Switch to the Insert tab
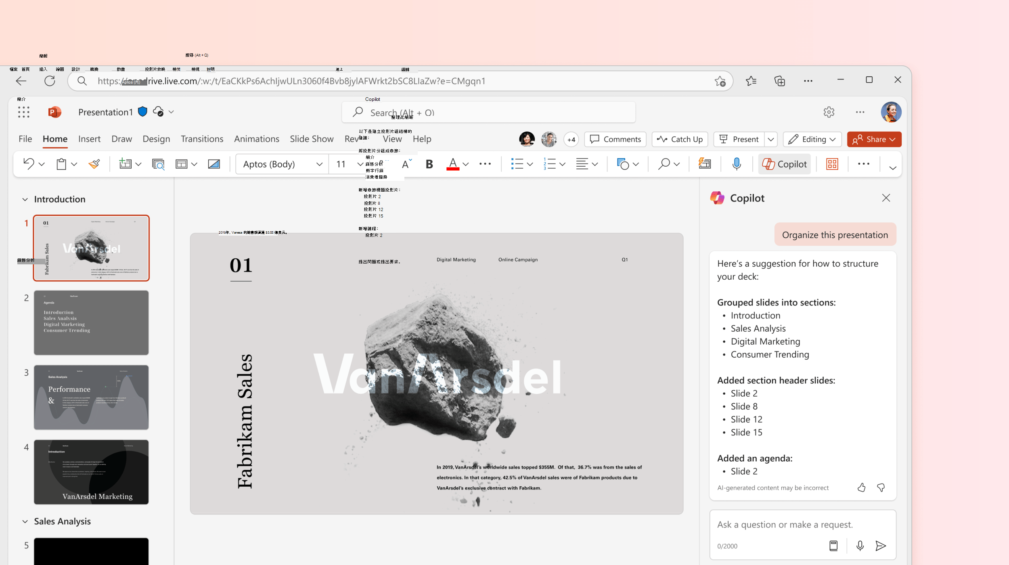Screen dimensions: 1009x565 89,139
